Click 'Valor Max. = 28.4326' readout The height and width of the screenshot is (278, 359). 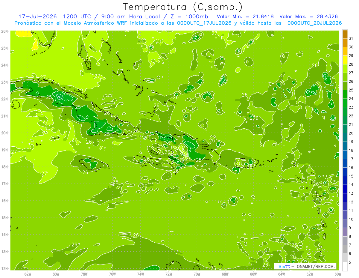coord(309,16)
